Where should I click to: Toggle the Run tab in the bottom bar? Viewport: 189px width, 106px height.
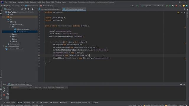(x=20, y=102)
